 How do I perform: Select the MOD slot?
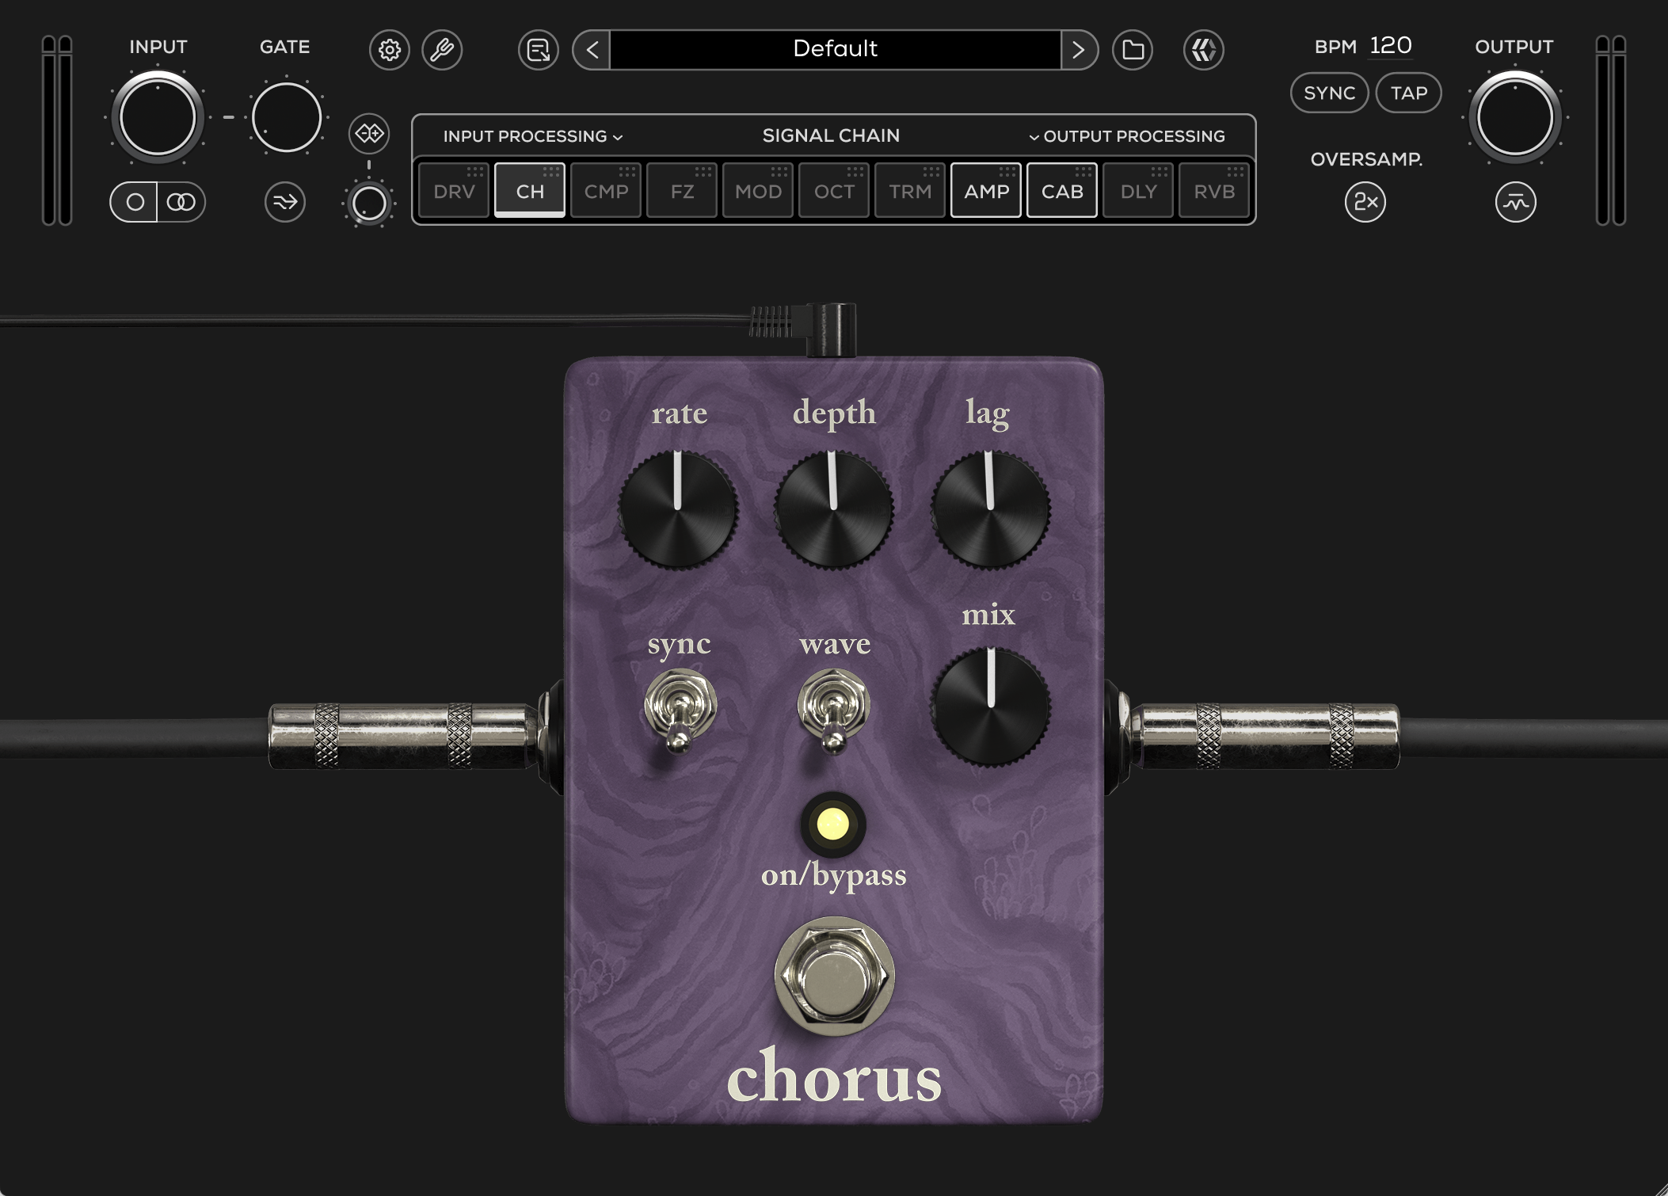point(758,190)
